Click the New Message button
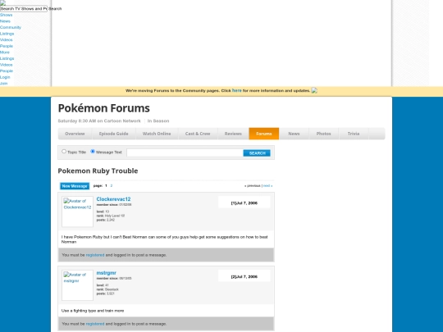 [75, 186]
